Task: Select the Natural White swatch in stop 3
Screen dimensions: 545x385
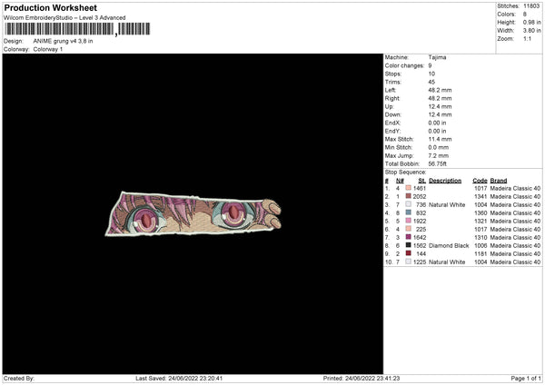Action: (409, 204)
